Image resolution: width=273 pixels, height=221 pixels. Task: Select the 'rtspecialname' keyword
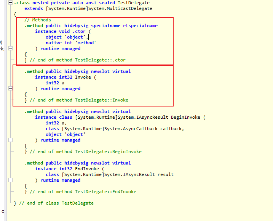pyautogui.click(x=140, y=26)
